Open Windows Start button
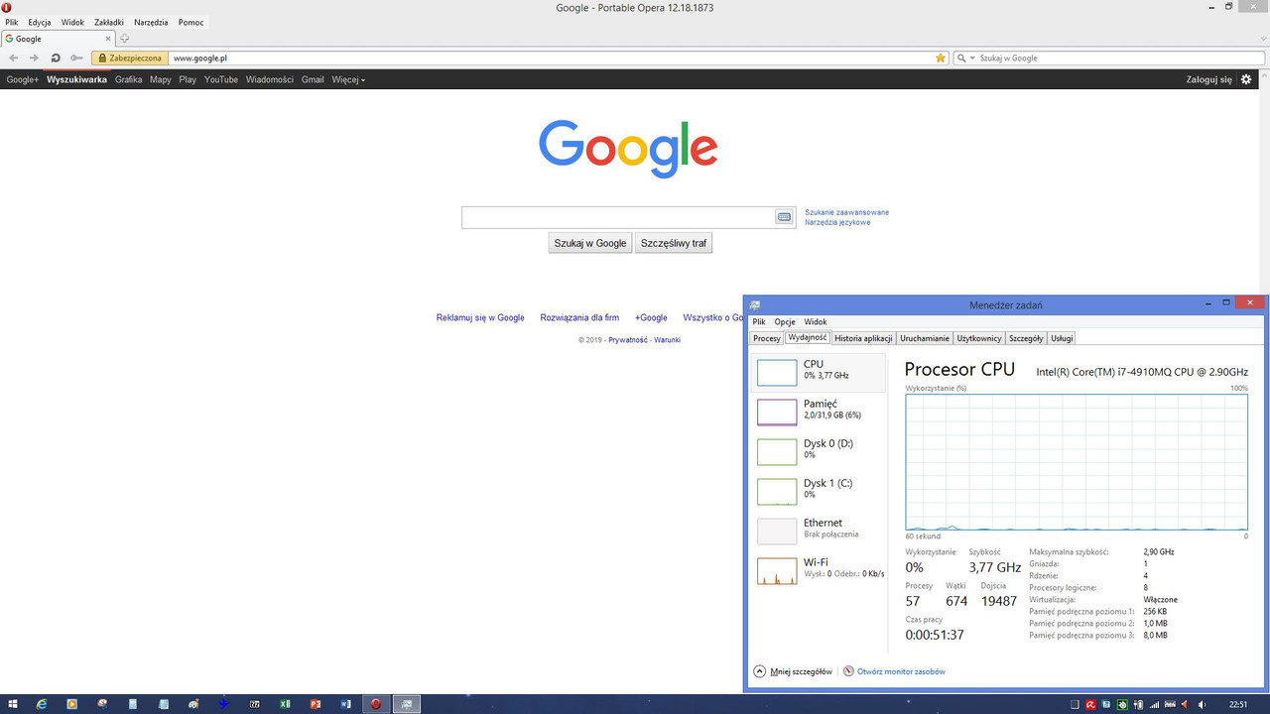The height and width of the screenshot is (714, 1270). pos(11,704)
